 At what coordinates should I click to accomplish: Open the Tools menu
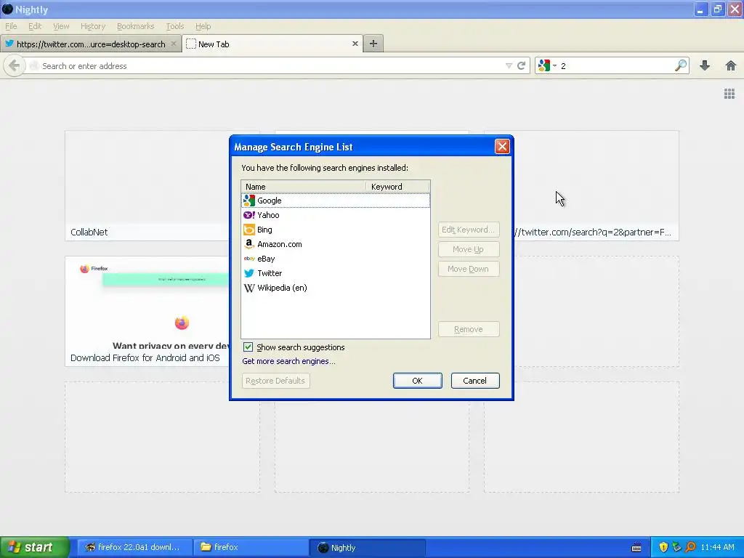175,26
